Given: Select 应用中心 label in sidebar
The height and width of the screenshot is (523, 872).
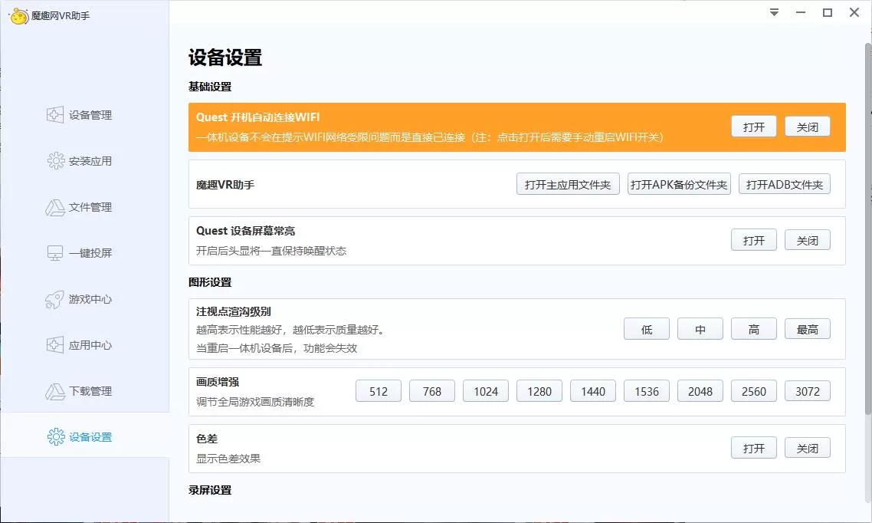Looking at the screenshot, I should pos(90,346).
